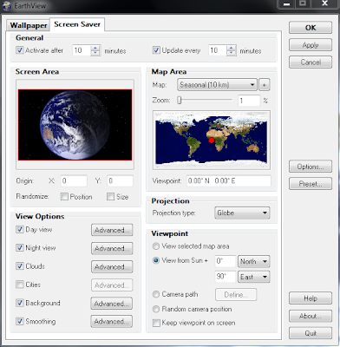The height and width of the screenshot is (347, 340).
Task: Enable Randomize Position checkbox
Action: tap(64, 197)
